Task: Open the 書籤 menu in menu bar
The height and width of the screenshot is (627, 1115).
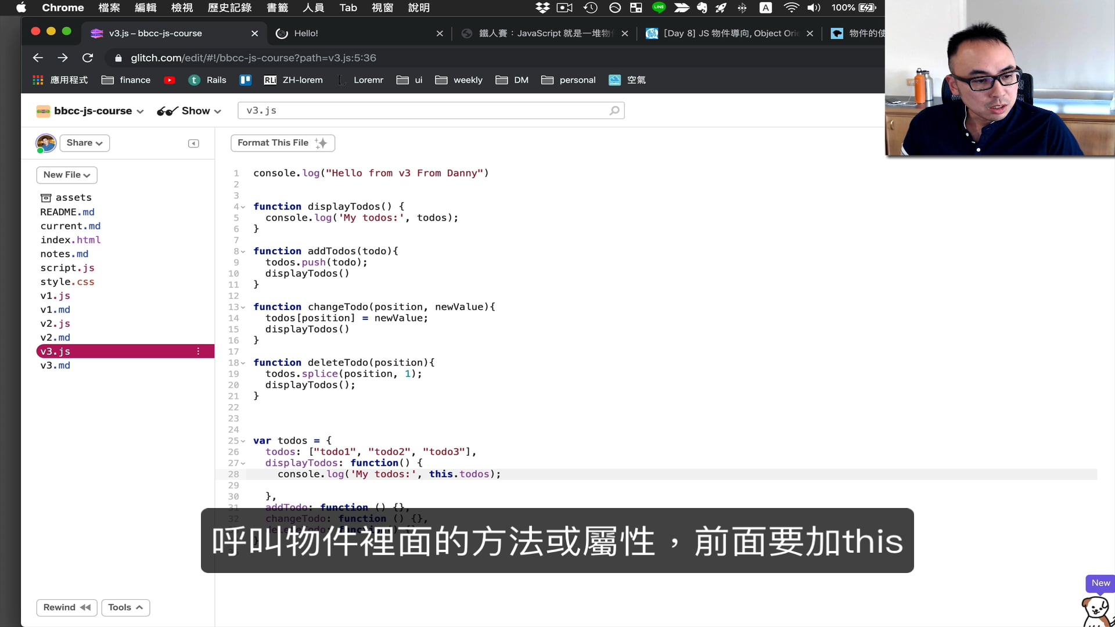Action: click(x=277, y=8)
